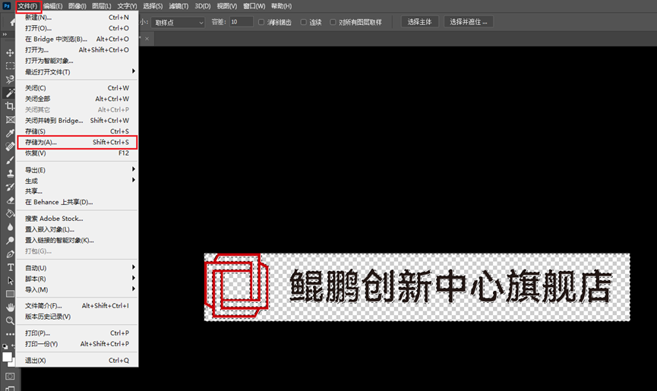Choose 存储(S) menu entry
Screen dimensions: 657x391
tap(77, 131)
